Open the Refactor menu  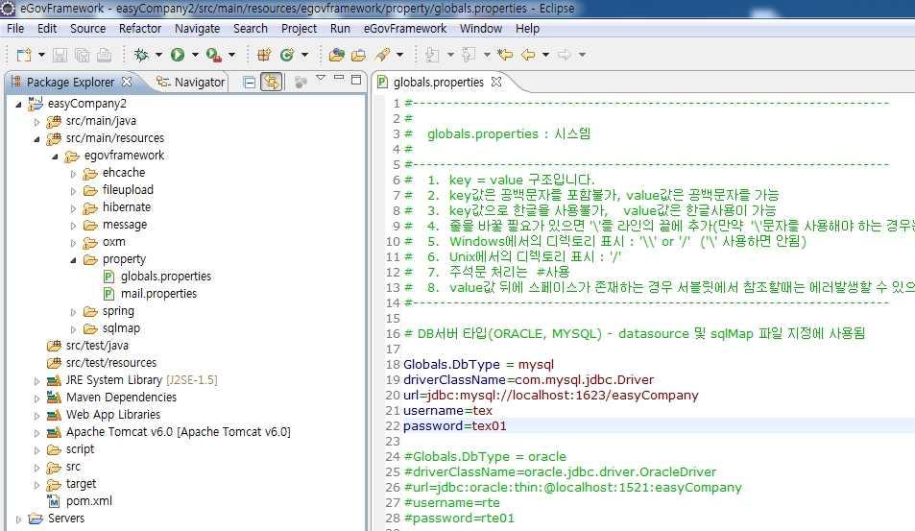coord(140,29)
